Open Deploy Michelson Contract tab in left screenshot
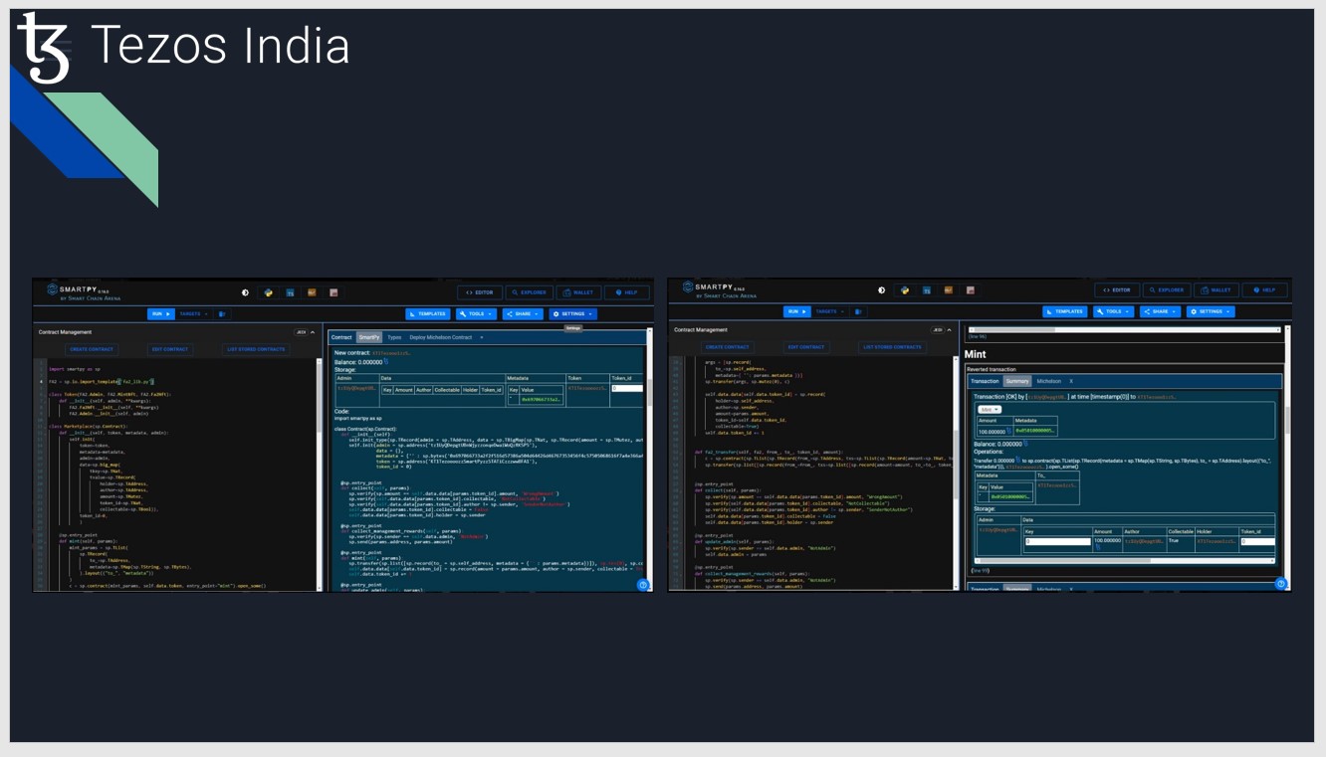 (441, 337)
